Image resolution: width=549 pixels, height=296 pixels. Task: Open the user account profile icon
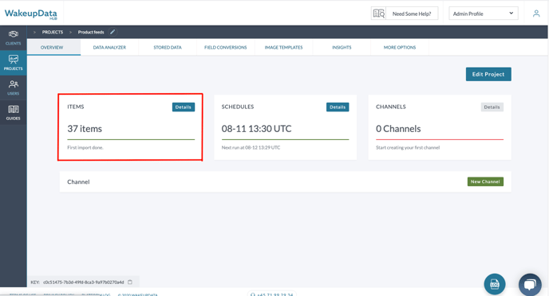[x=536, y=14]
